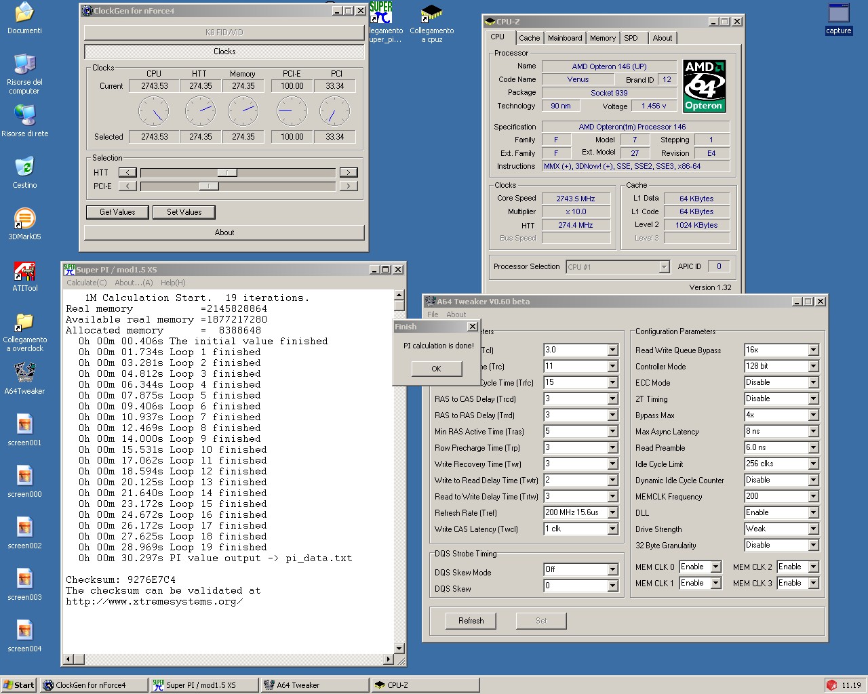The width and height of the screenshot is (868, 694).
Task: Open the DQS Skew Mode dropdown
Action: [x=612, y=569]
